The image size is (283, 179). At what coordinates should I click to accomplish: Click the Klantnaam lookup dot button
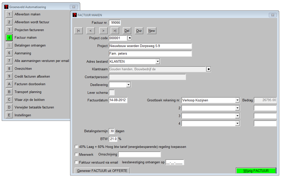pos(208,69)
